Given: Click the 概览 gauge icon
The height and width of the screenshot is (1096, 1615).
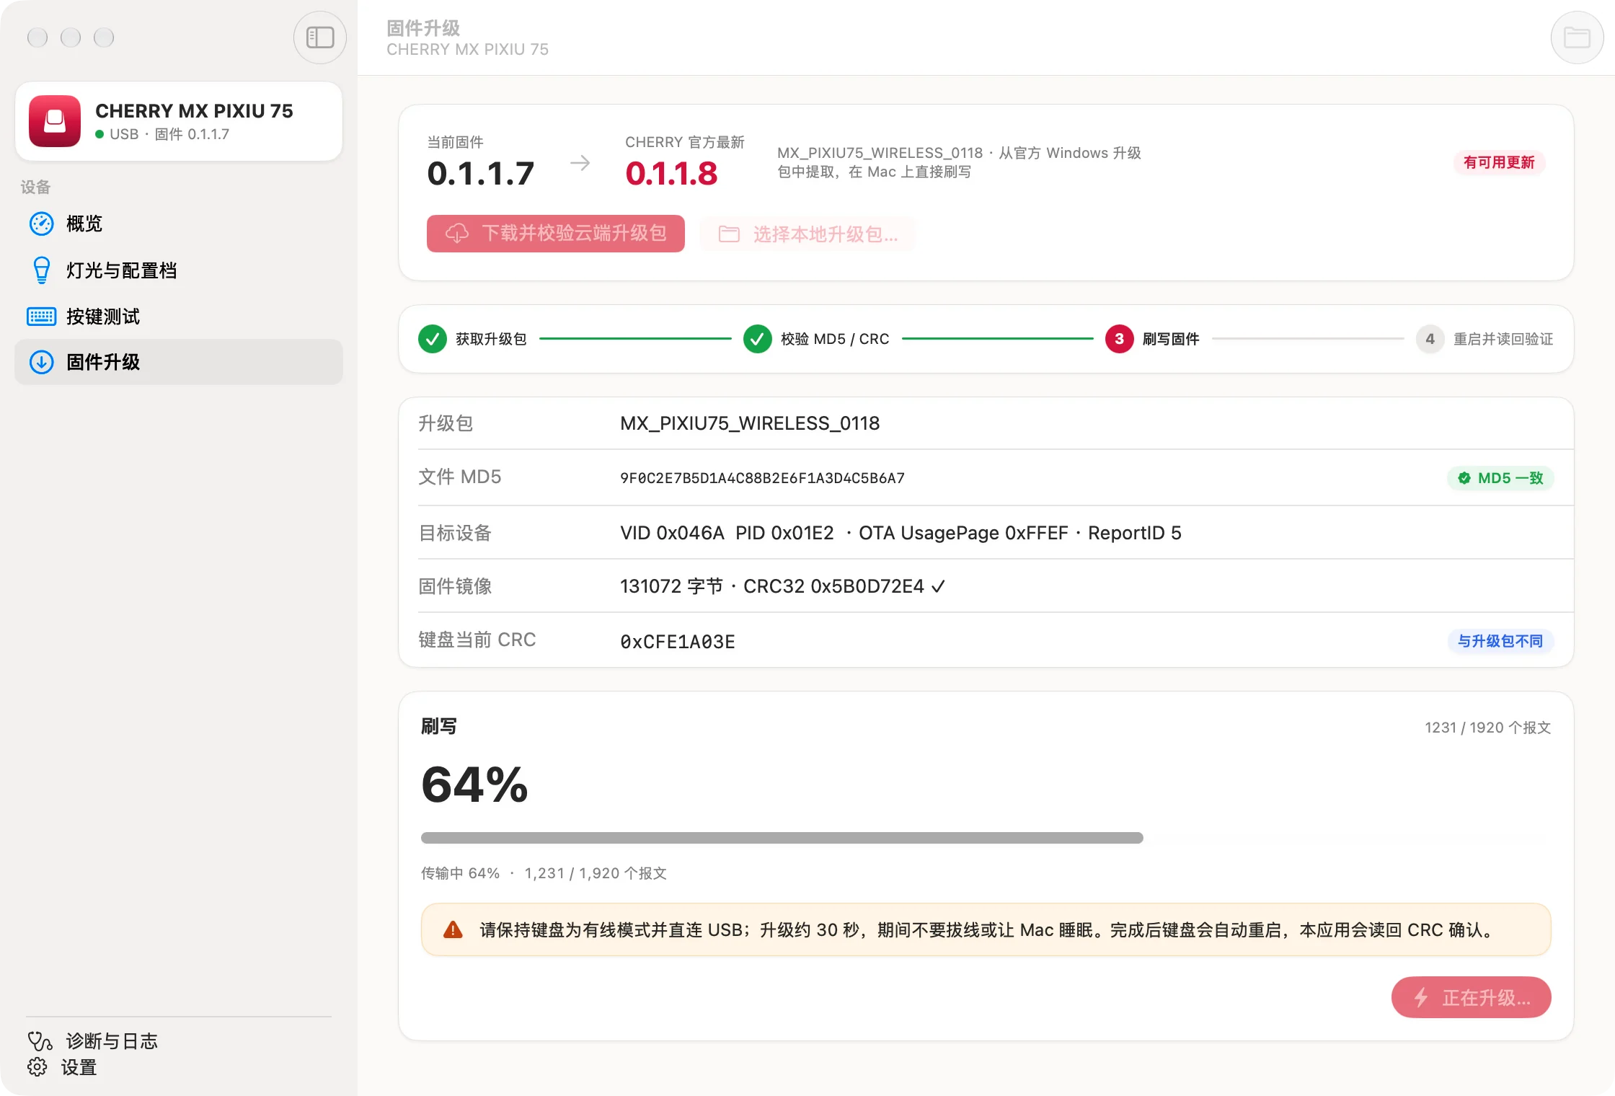Looking at the screenshot, I should (41, 224).
